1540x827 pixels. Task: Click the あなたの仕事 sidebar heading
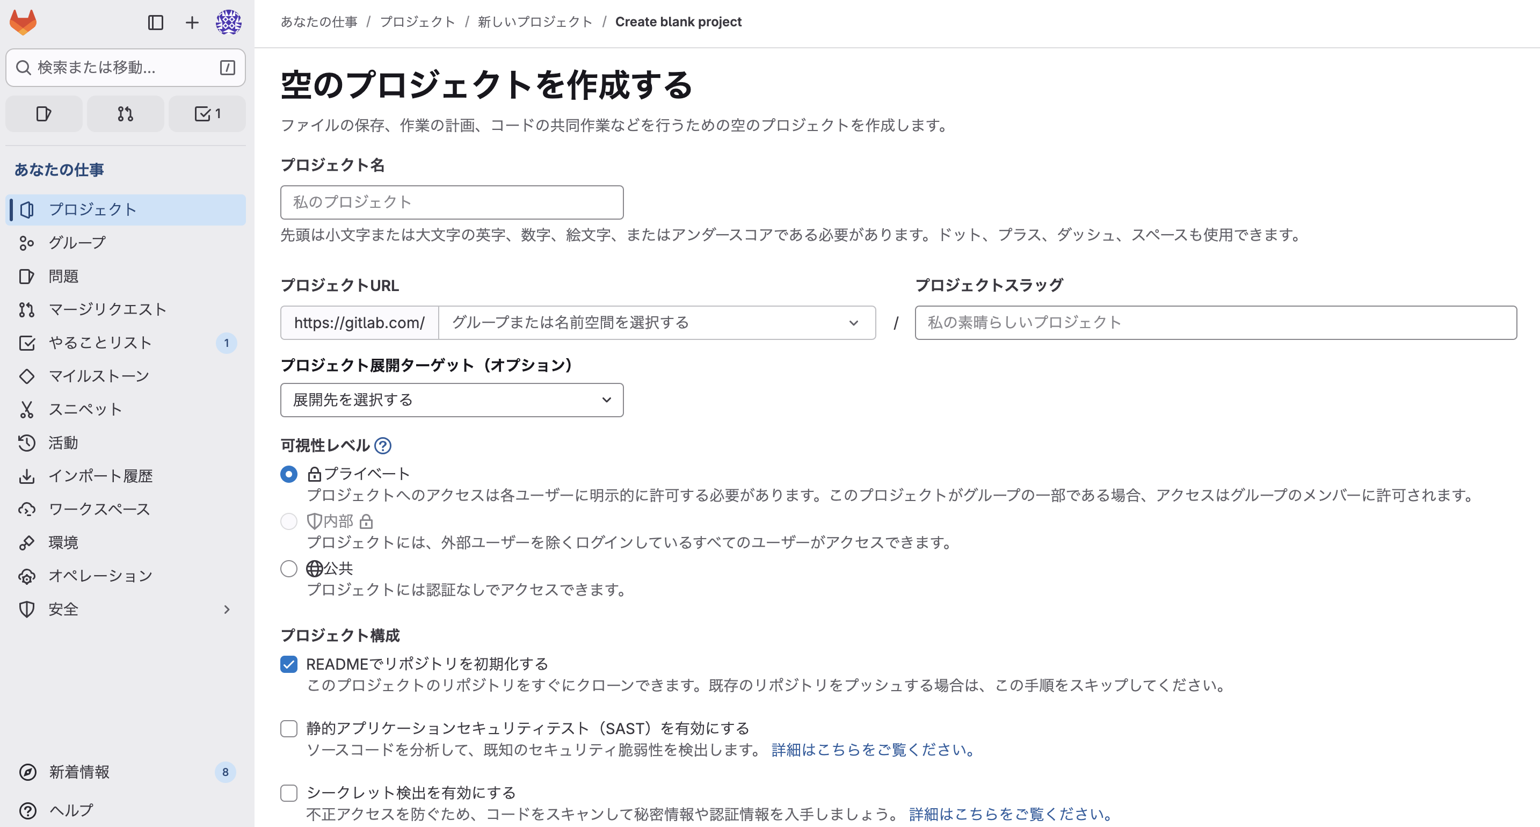pos(59,170)
